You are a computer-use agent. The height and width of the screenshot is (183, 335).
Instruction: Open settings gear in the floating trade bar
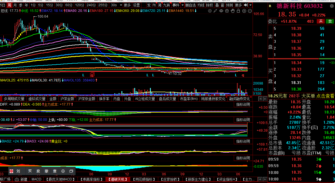(x=63, y=171)
